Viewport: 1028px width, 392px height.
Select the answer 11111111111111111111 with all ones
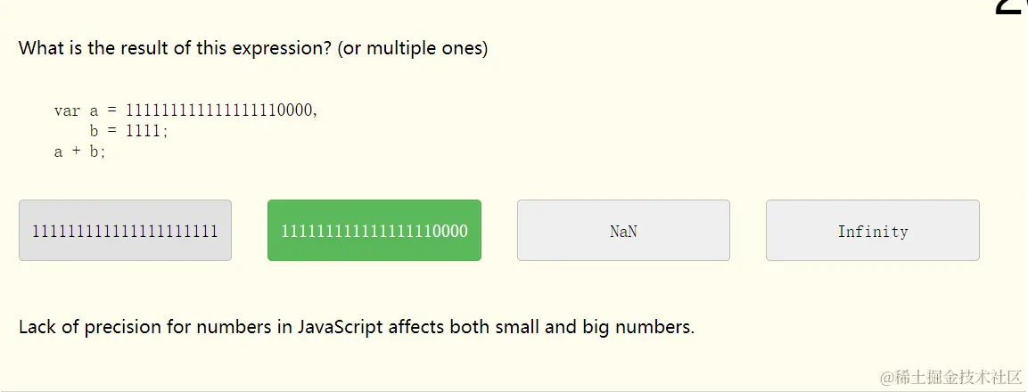tap(125, 231)
